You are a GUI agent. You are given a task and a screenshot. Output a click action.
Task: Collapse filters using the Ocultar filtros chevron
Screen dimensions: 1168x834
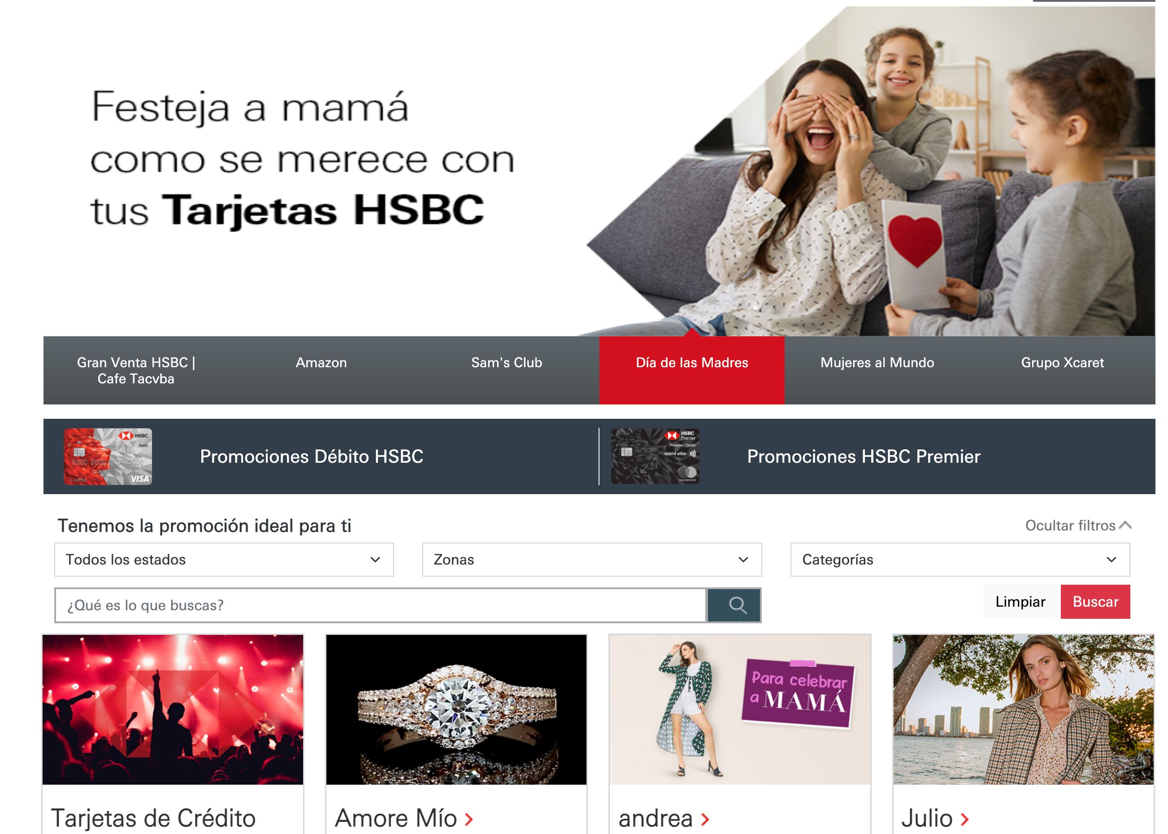point(1125,526)
